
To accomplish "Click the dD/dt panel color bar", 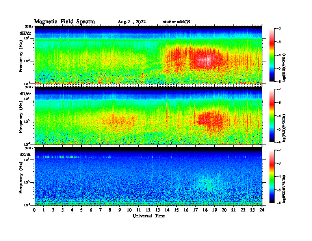I will [x=272, y=116].
